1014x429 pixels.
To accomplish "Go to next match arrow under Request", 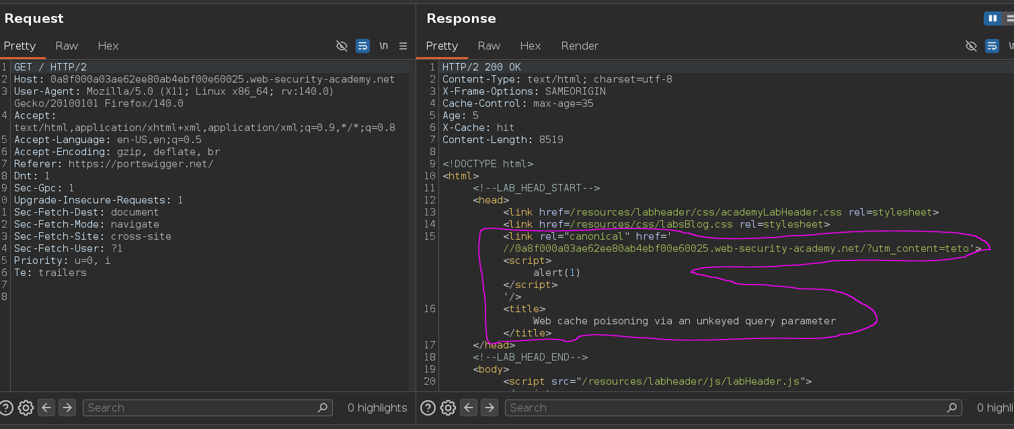I will (x=67, y=408).
